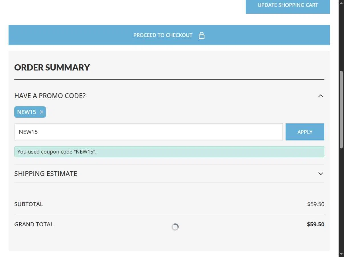
Task: Click the Subtotal amount $59.50
Action: point(316,204)
